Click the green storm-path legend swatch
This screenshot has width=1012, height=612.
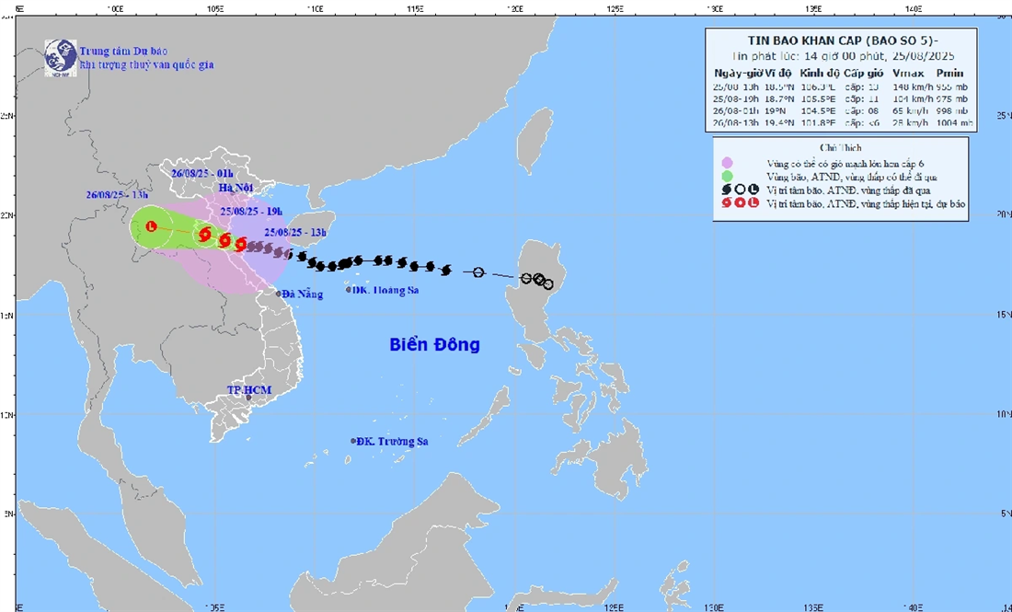click(728, 177)
